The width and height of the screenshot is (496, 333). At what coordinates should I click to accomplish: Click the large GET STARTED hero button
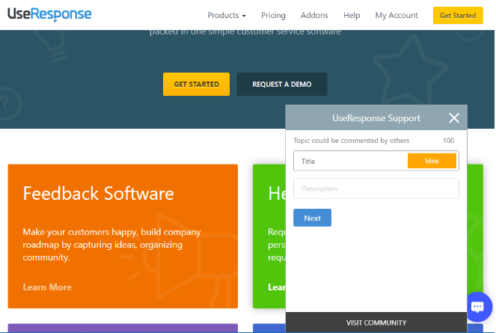pyautogui.click(x=196, y=85)
